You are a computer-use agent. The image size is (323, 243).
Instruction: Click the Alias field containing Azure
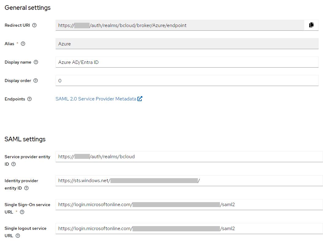coord(187,44)
